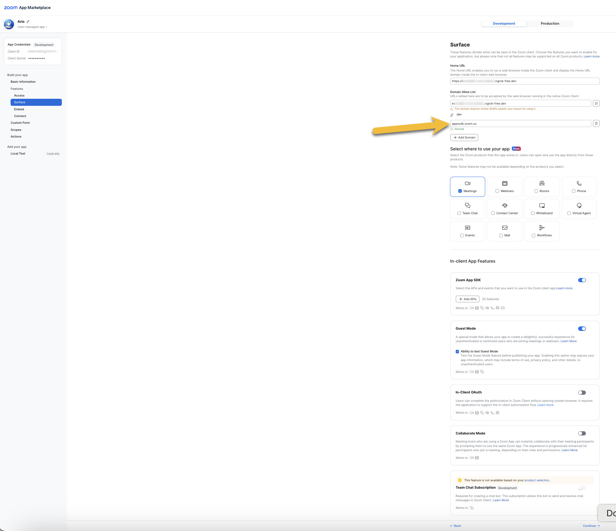
Task: Click the Add Domain button
Action: point(464,138)
